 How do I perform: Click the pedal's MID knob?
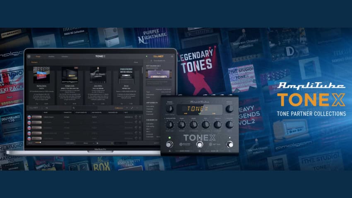click(205, 124)
